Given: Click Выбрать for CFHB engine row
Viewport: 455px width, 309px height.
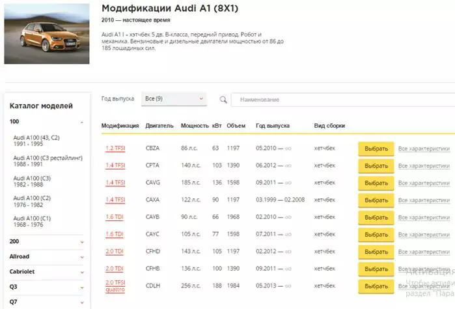Looking at the screenshot, I should tap(376, 269).
